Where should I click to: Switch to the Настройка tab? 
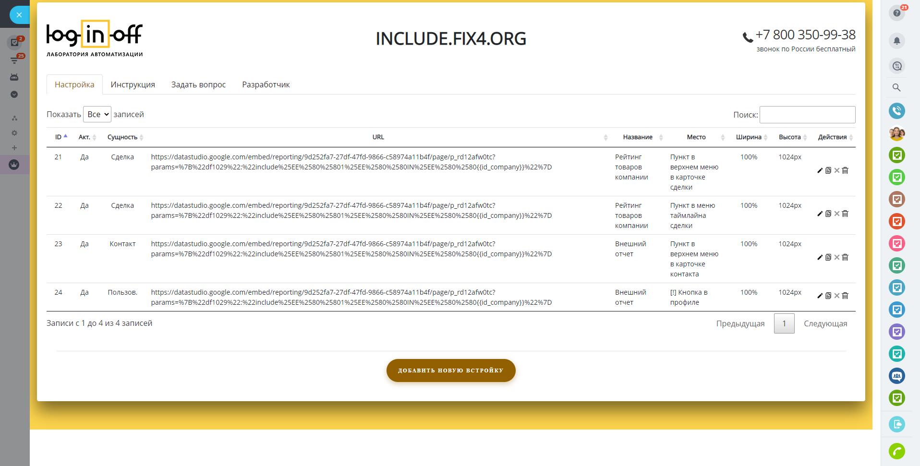tap(74, 84)
